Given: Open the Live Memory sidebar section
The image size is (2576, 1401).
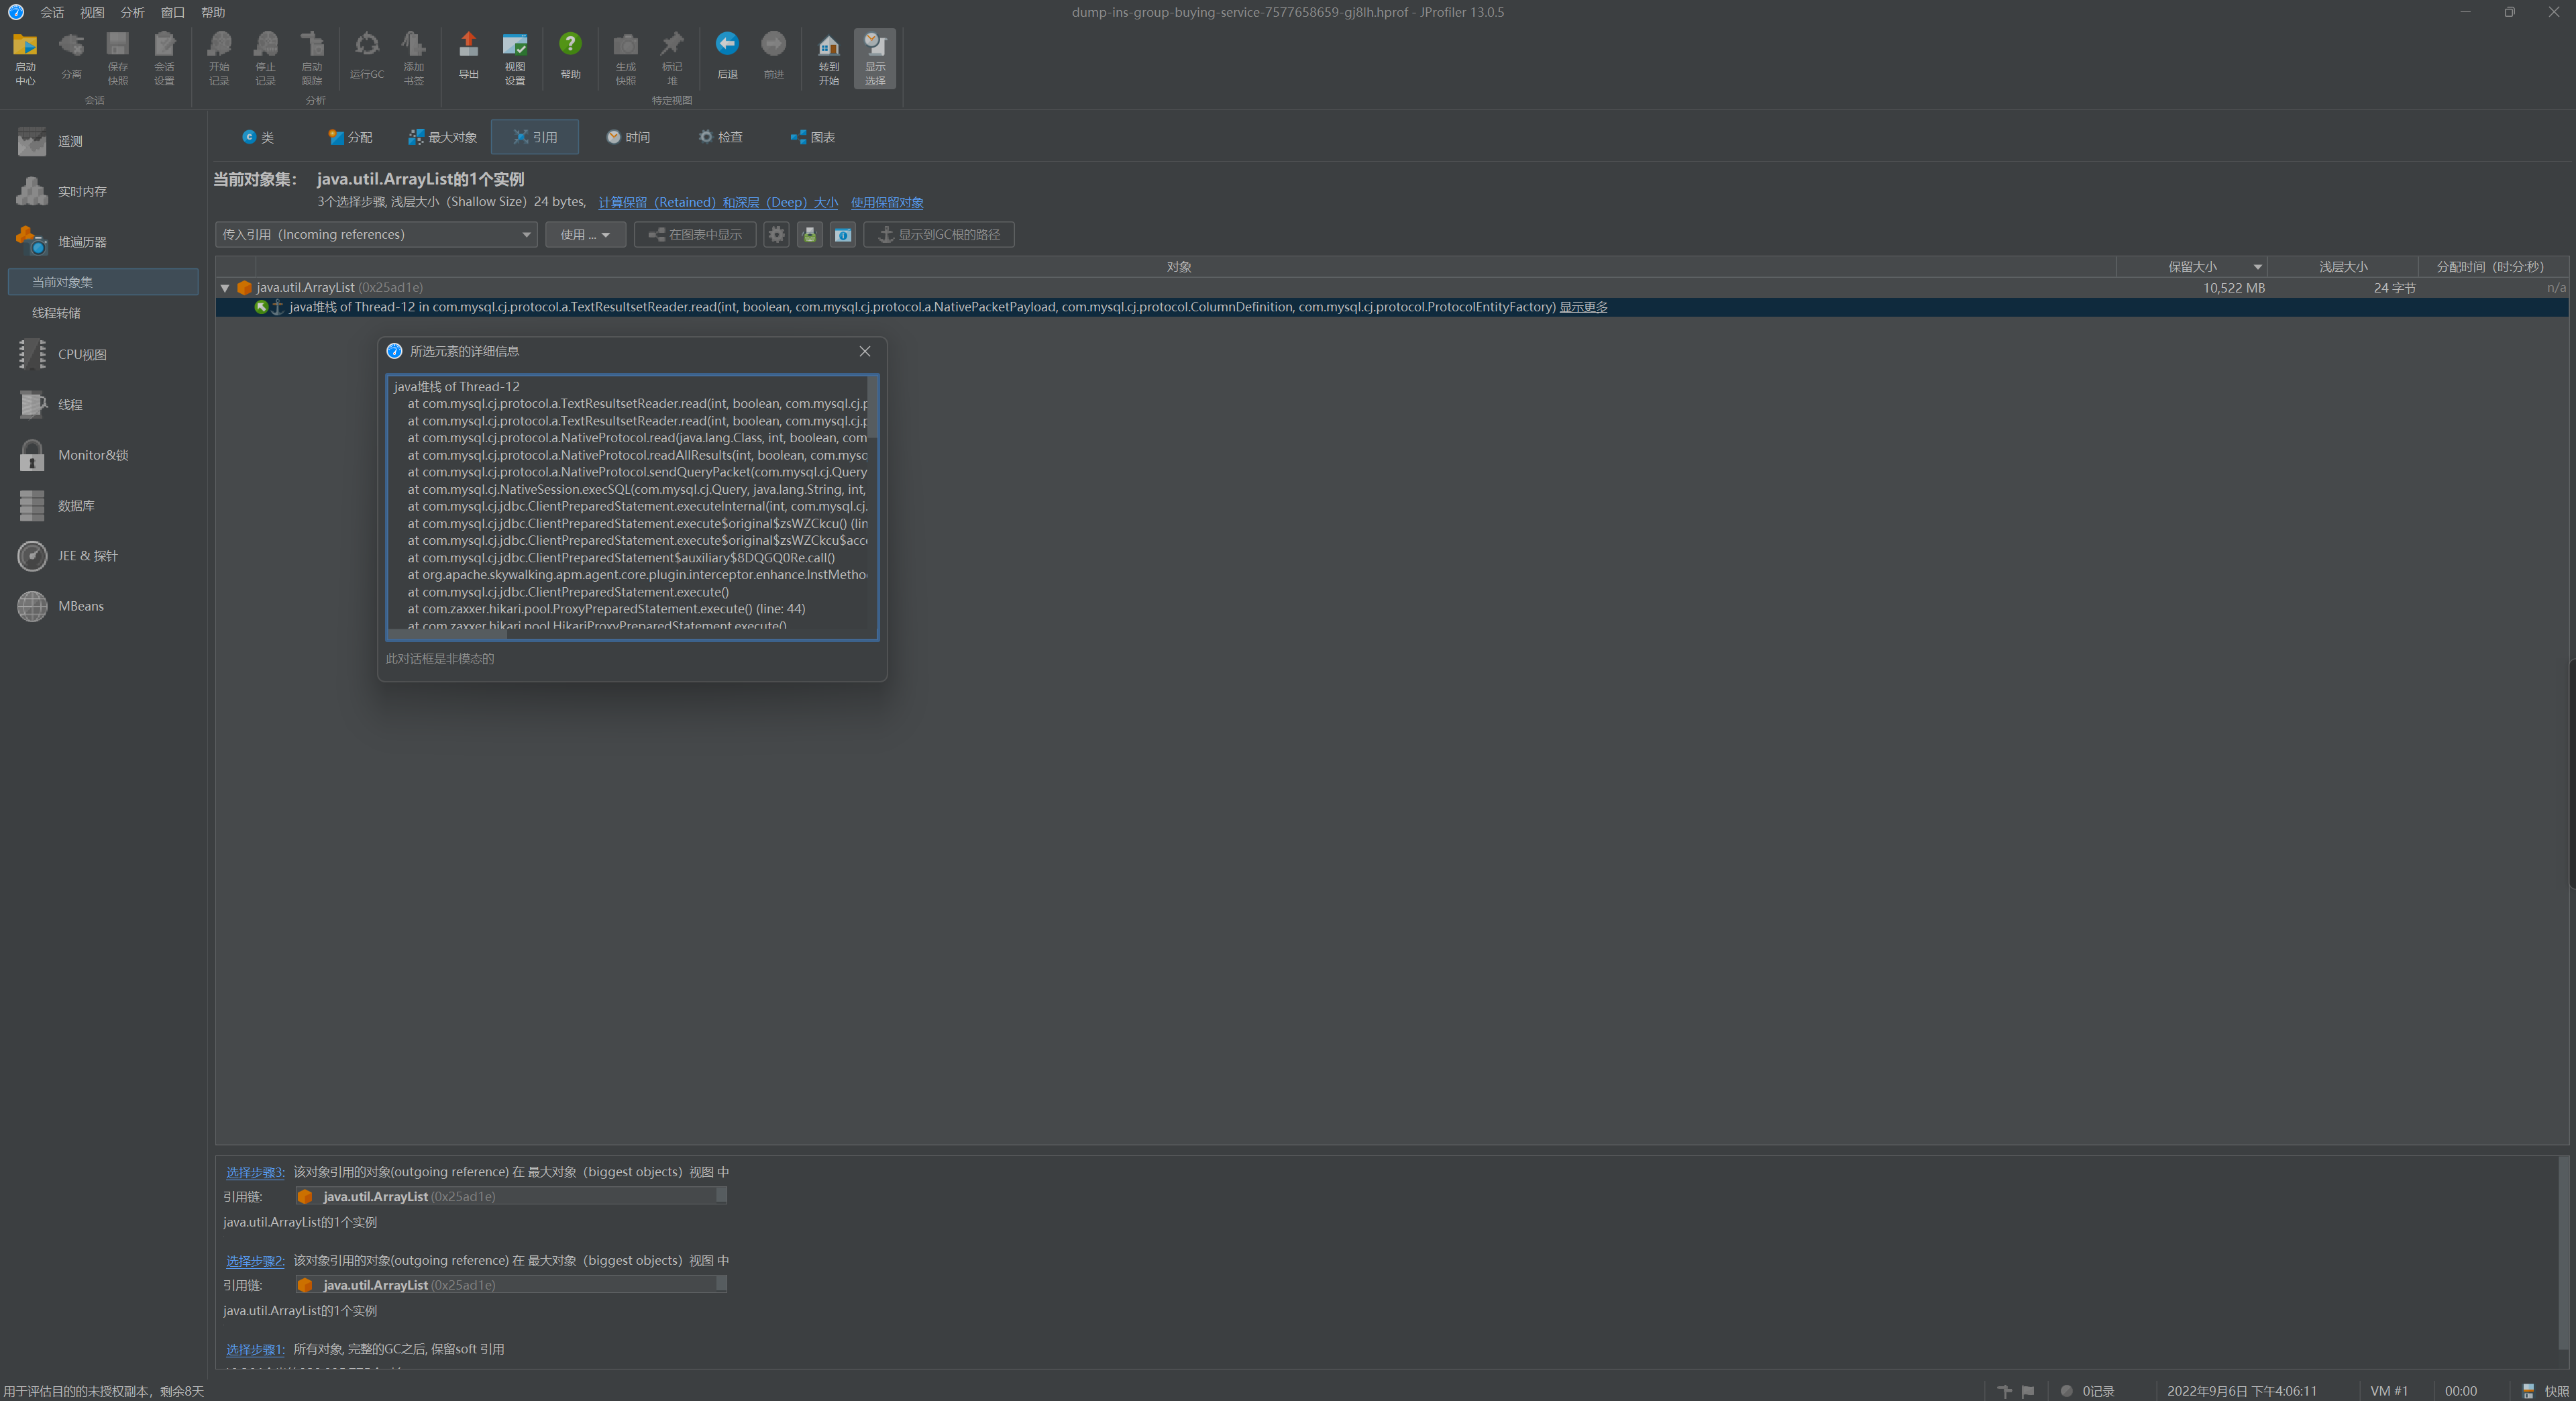Looking at the screenshot, I should pos(104,191).
